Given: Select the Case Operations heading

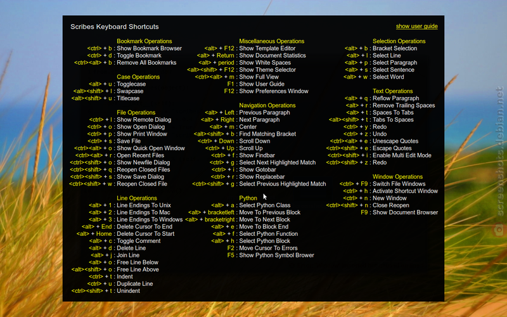Looking at the screenshot, I should (x=138, y=77).
